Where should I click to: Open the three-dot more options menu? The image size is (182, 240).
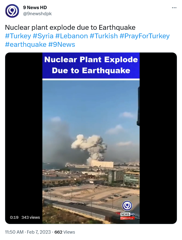coord(174,8)
